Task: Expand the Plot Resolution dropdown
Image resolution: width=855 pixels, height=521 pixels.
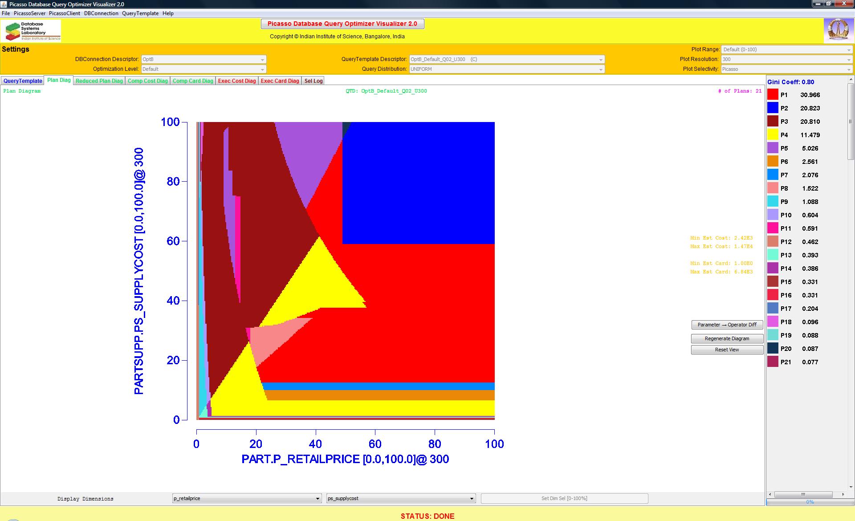Action: pos(787,59)
